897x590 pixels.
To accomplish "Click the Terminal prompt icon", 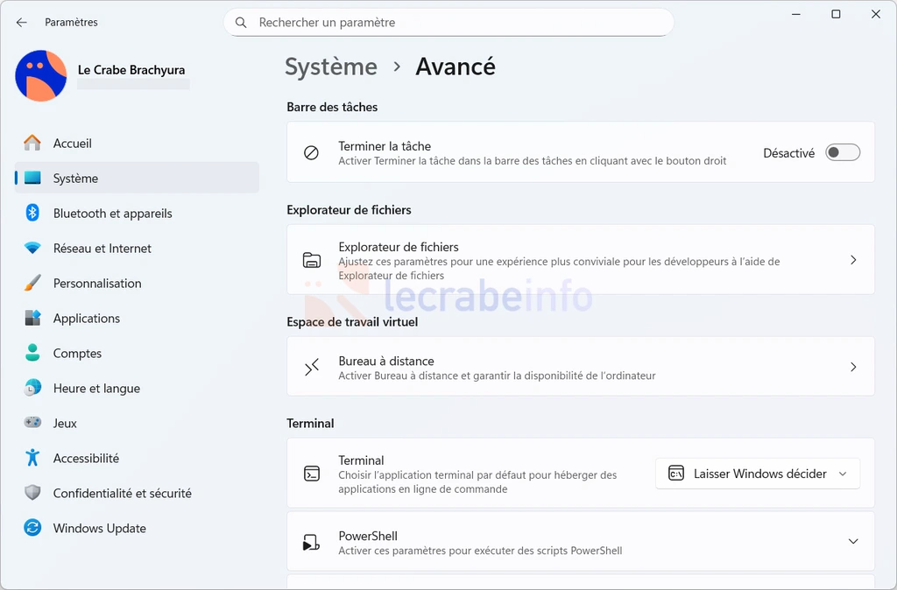I will pos(311,474).
